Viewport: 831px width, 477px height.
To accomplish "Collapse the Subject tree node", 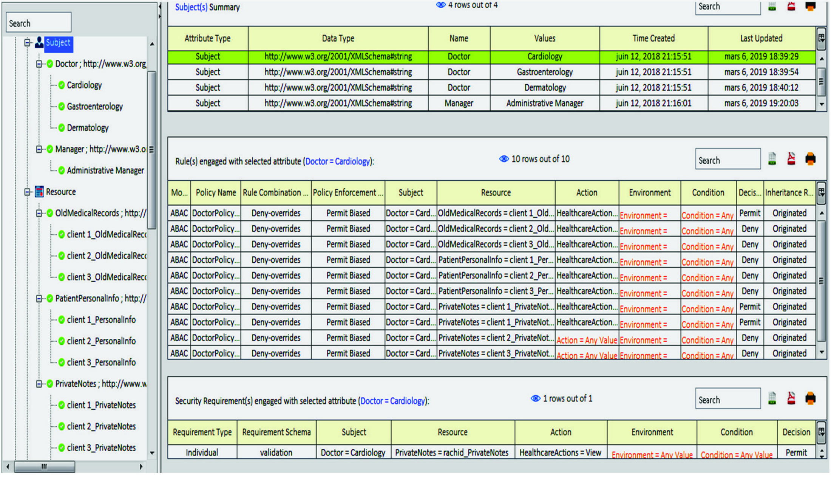I will [27, 42].
